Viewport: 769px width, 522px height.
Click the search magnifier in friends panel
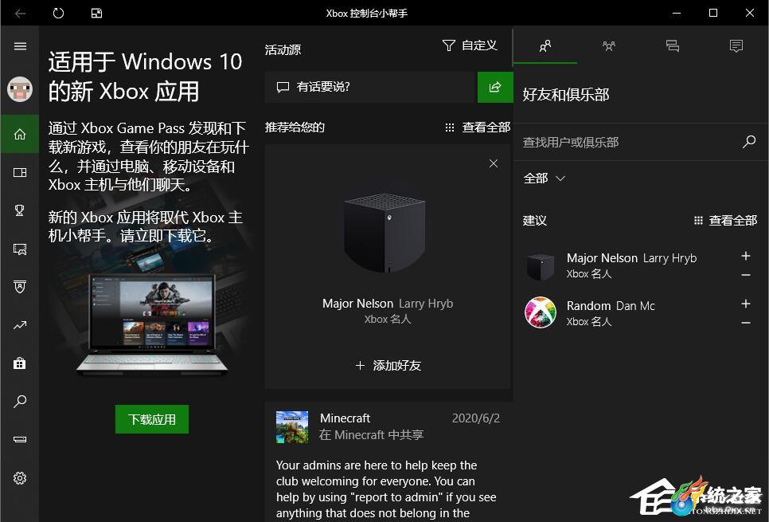pyautogui.click(x=749, y=143)
